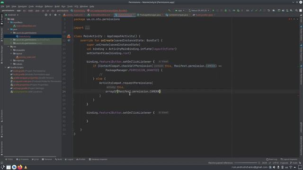Screen dimensions: 303x170
Task: Switch to ContextCompat.java editor tab
Action: click(178, 15)
